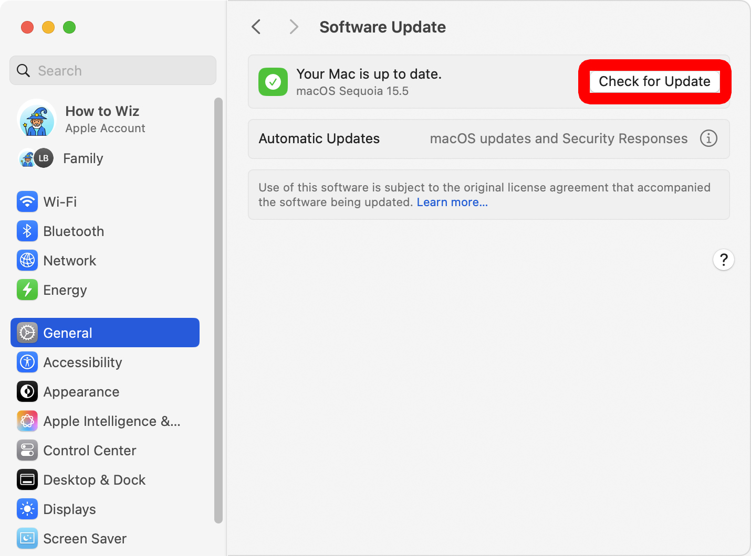The height and width of the screenshot is (556, 751).
Task: Open Appearance settings
Action: coord(81,391)
